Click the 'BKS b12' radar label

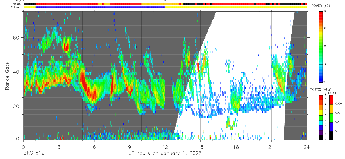(34, 153)
